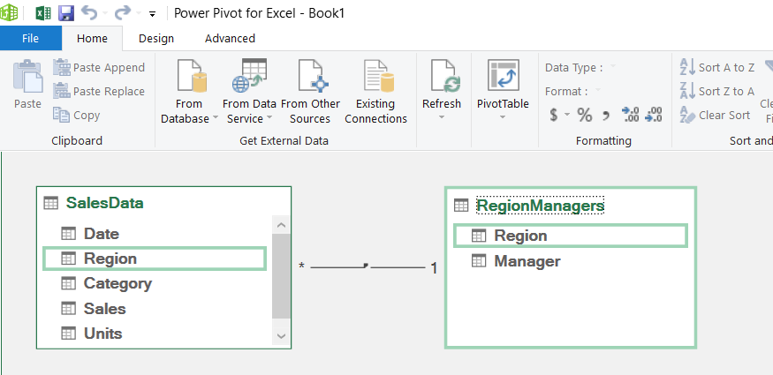Switch to Excel workbook icon

pos(43,13)
